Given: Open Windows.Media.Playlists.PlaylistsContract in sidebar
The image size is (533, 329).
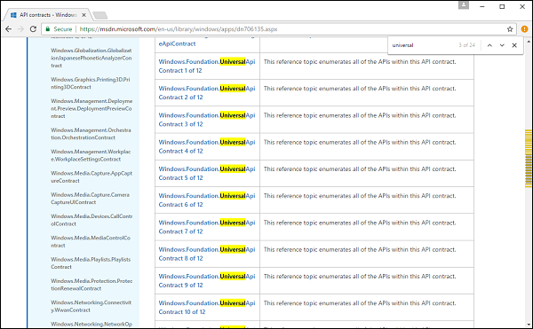Looking at the screenshot, I should coord(91,263).
